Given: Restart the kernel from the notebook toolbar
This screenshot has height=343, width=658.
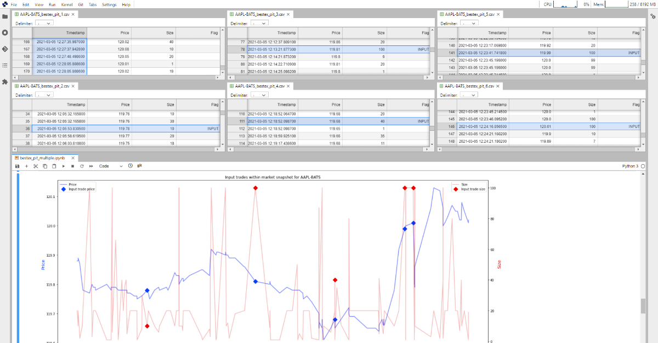Looking at the screenshot, I should point(82,166).
